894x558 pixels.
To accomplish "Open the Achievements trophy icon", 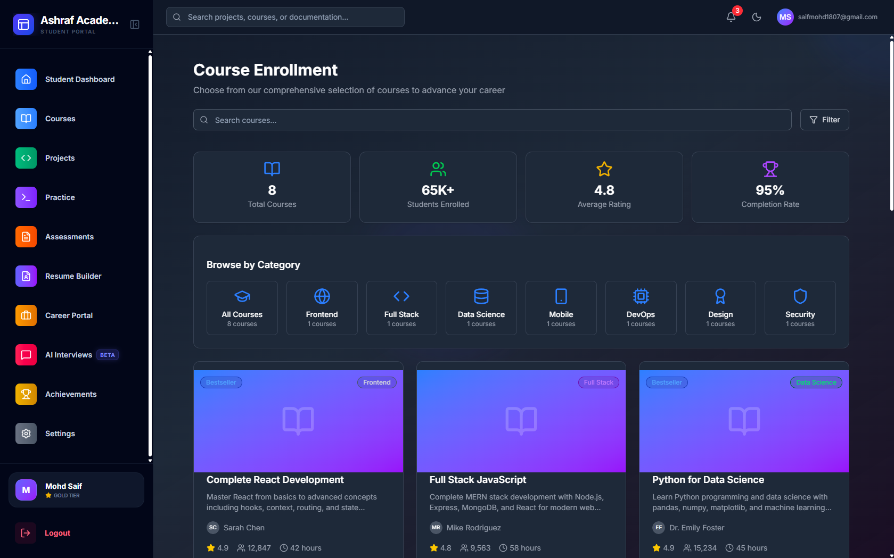I will [x=26, y=394].
